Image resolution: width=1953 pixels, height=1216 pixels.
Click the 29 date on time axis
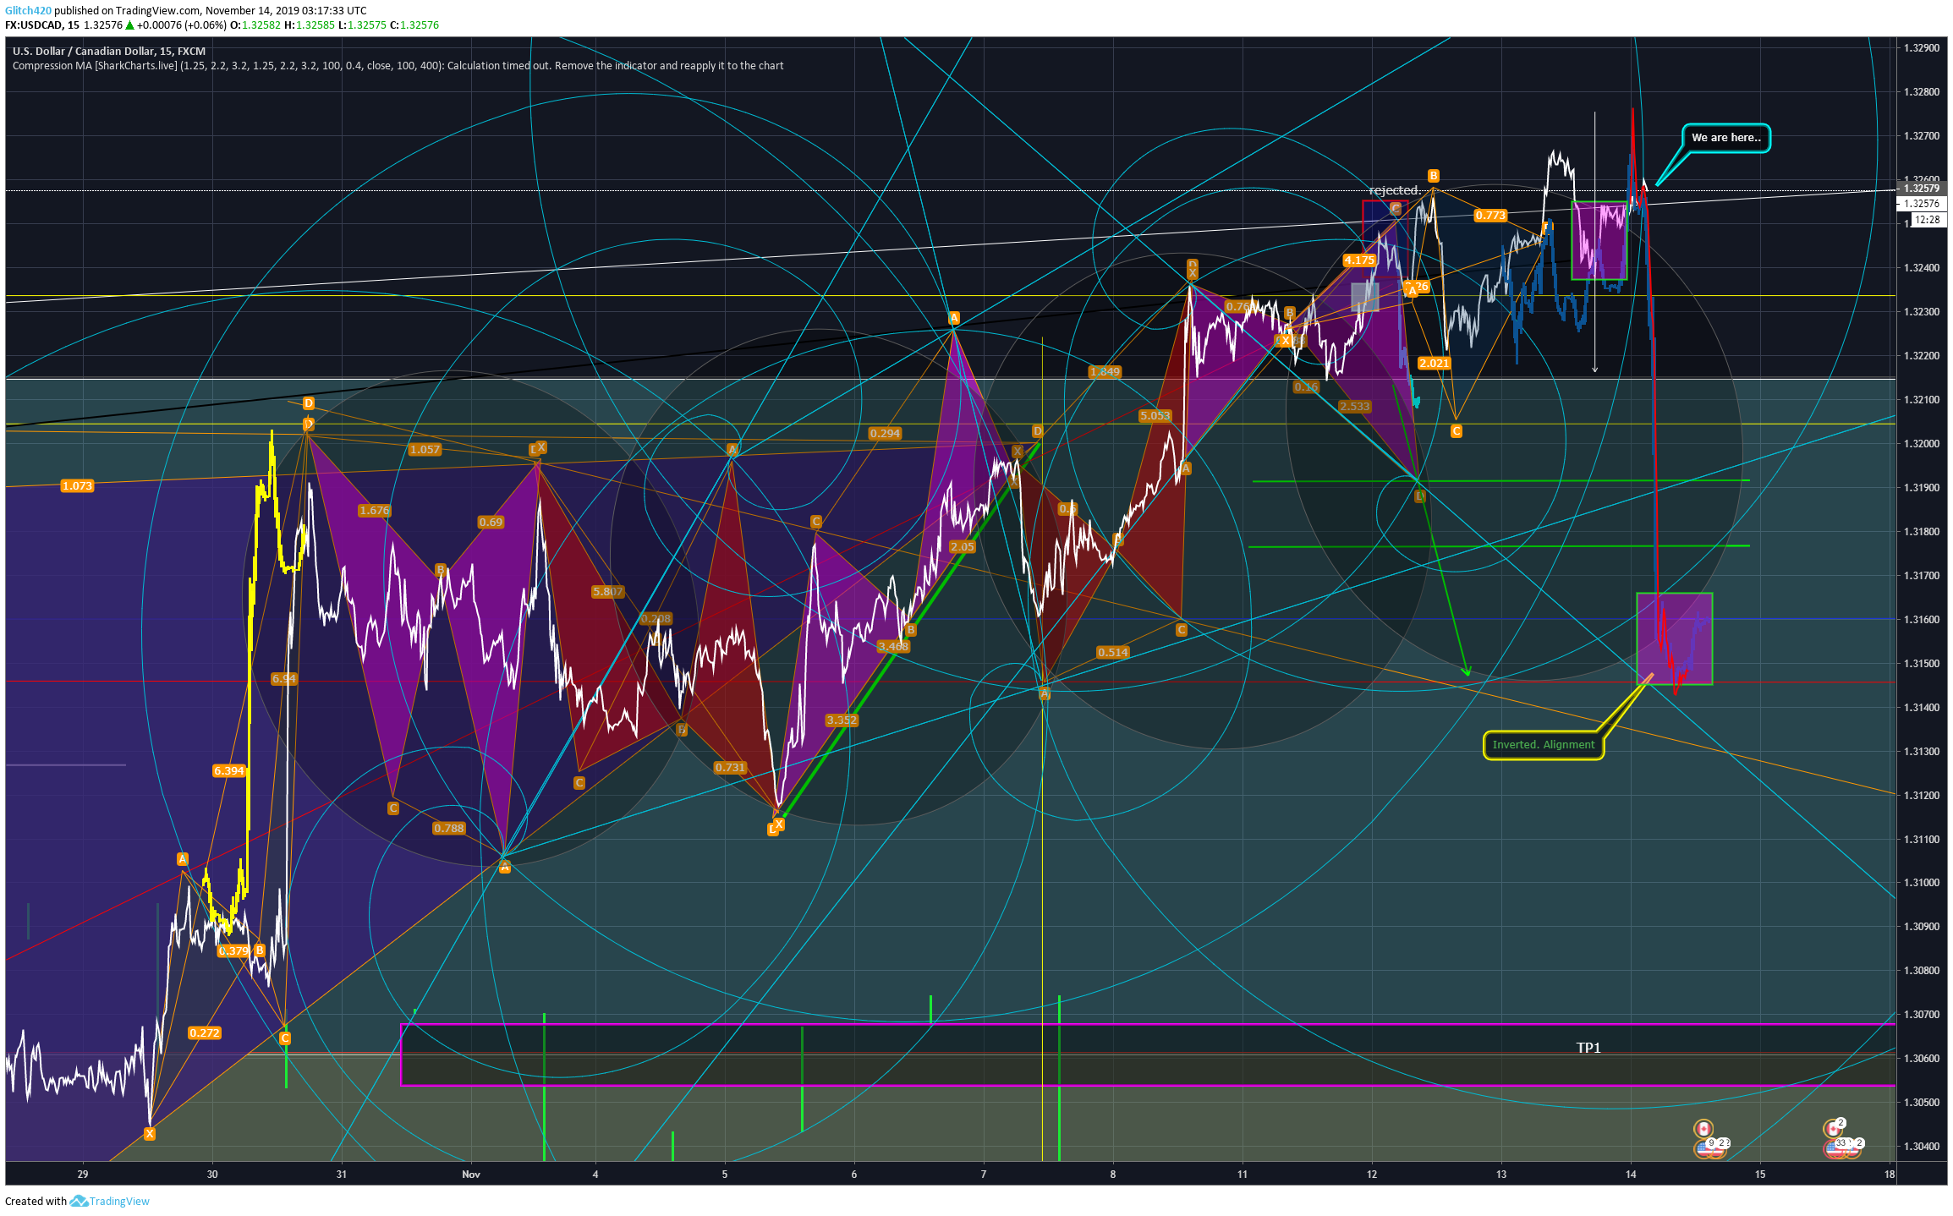83,1174
